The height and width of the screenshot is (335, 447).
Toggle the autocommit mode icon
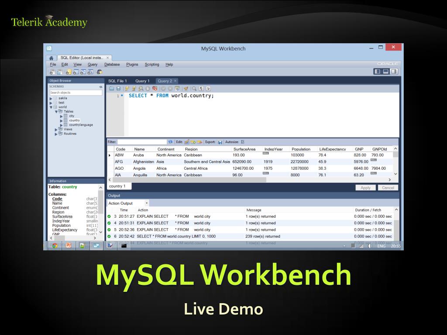point(177,89)
